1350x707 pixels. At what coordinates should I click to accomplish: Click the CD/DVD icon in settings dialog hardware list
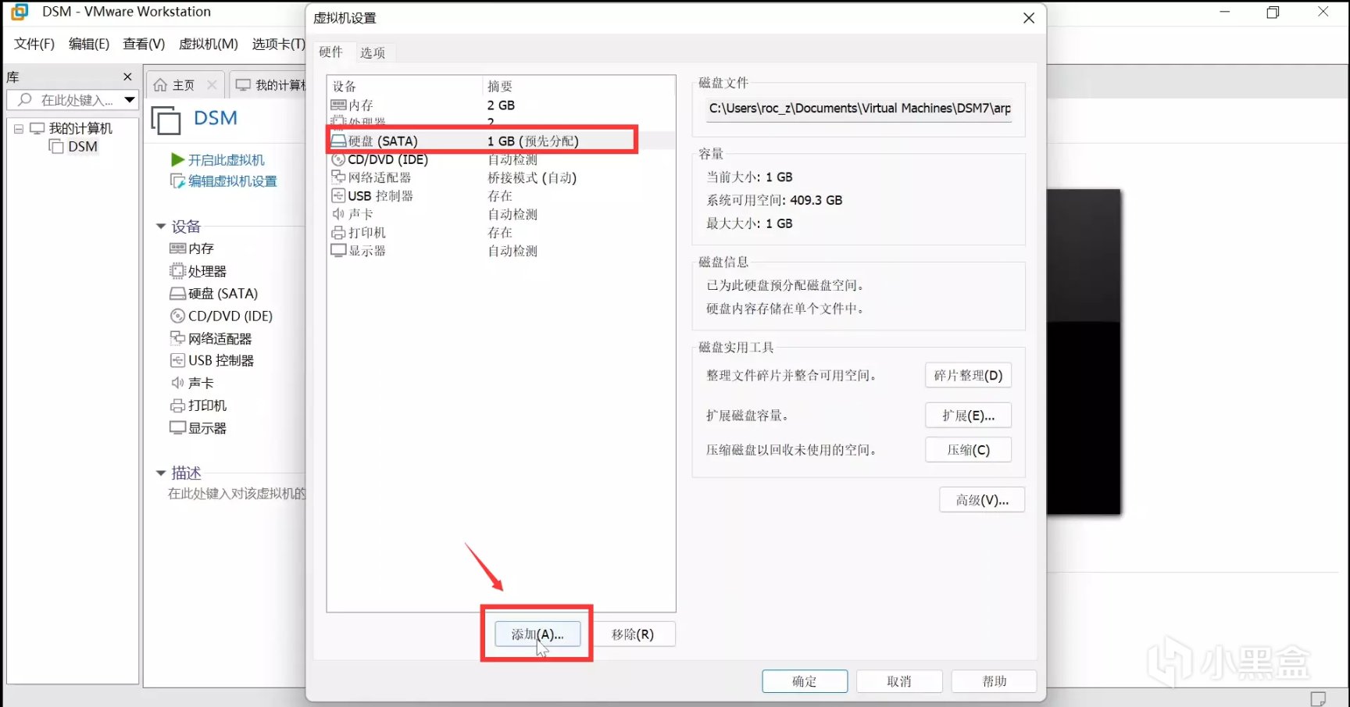point(338,159)
